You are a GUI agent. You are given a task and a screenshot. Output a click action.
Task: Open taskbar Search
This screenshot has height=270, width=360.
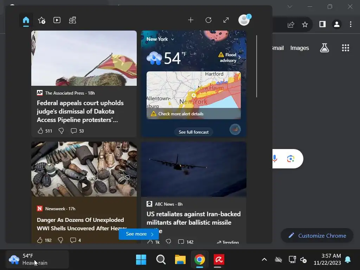tap(161, 259)
